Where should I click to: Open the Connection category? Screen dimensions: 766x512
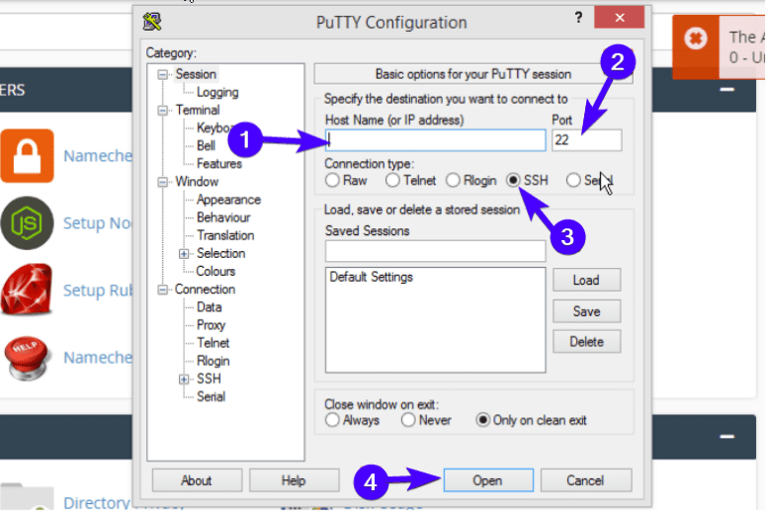point(205,290)
